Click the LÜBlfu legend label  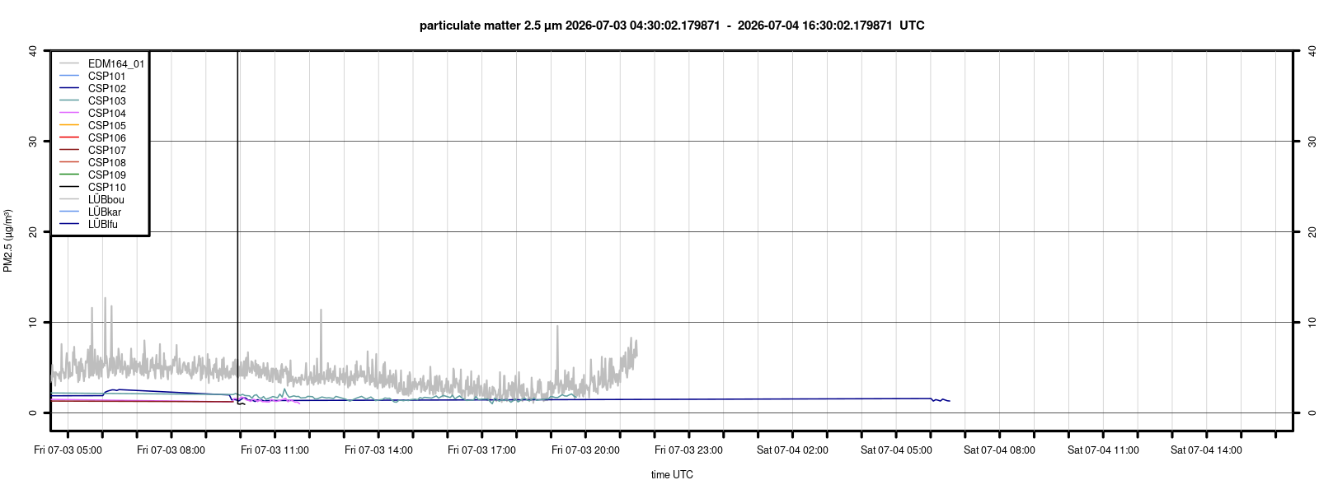coord(103,224)
